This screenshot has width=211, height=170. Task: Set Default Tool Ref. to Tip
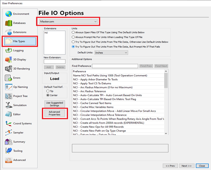[48, 91]
